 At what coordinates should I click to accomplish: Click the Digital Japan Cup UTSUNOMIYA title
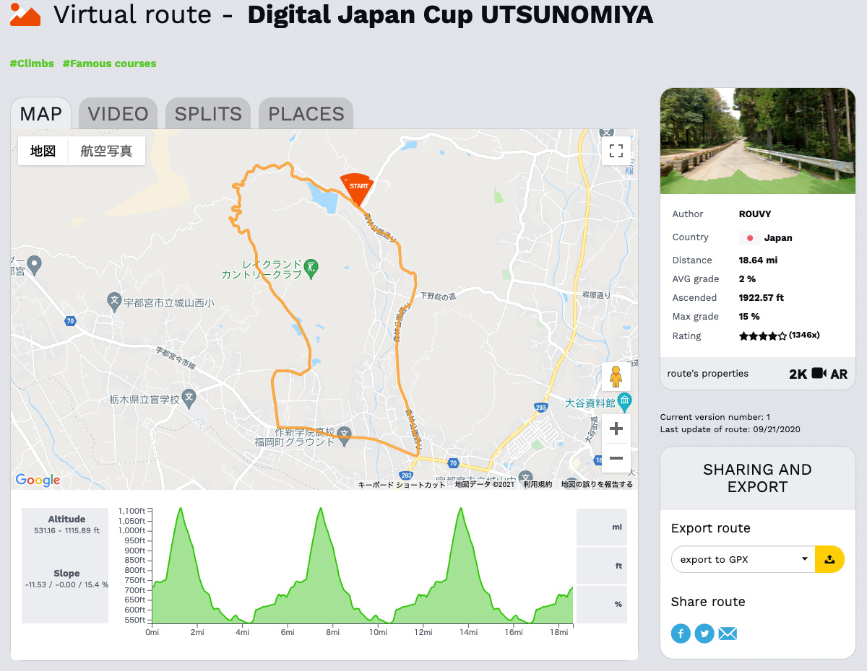tap(450, 14)
